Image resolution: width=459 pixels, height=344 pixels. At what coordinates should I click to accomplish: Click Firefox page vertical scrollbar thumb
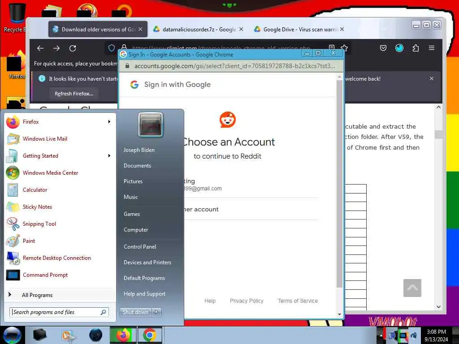click(x=438, y=134)
